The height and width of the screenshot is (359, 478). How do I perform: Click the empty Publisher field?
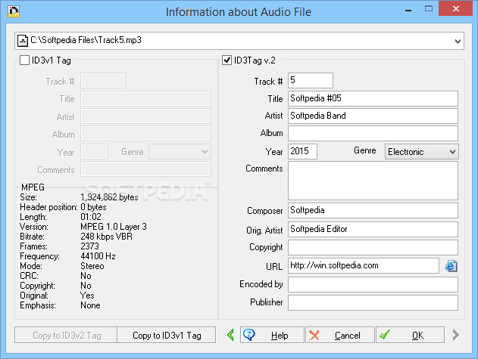(373, 303)
